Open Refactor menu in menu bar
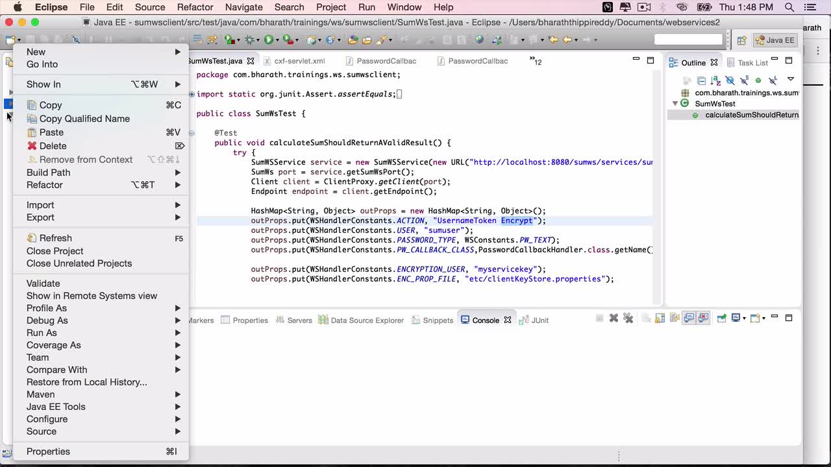The height and width of the screenshot is (467, 831). point(195,7)
